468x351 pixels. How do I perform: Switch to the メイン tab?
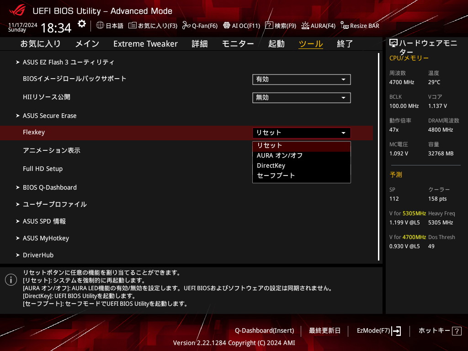[87, 44]
